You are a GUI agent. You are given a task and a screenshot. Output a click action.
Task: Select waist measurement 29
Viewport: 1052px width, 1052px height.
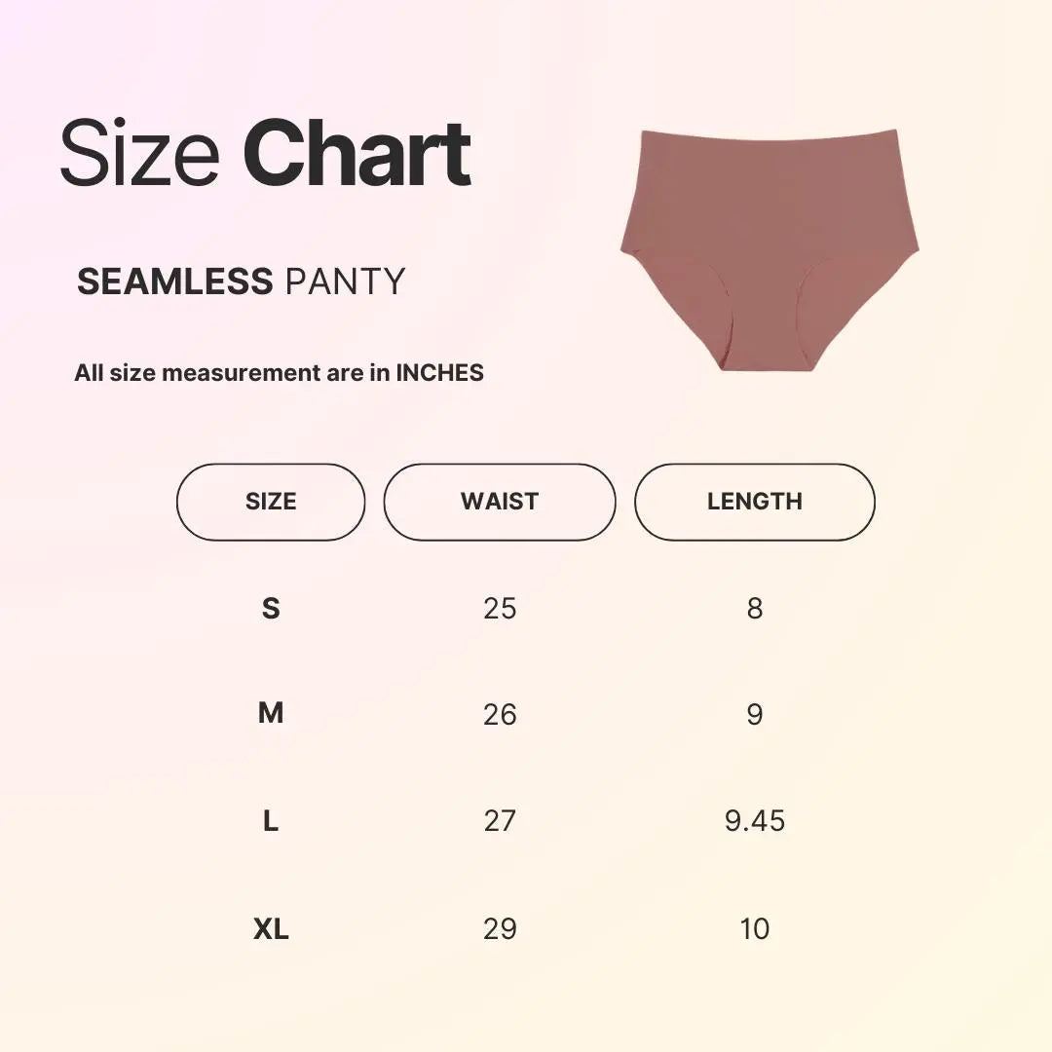[x=500, y=929]
